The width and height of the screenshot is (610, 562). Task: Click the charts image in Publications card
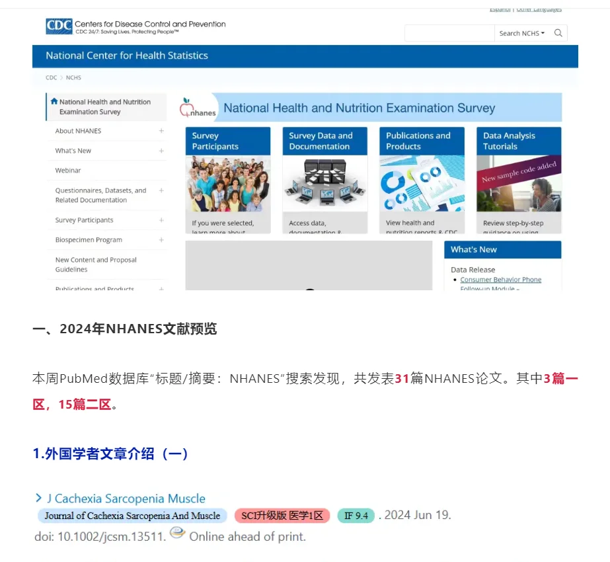(422, 183)
